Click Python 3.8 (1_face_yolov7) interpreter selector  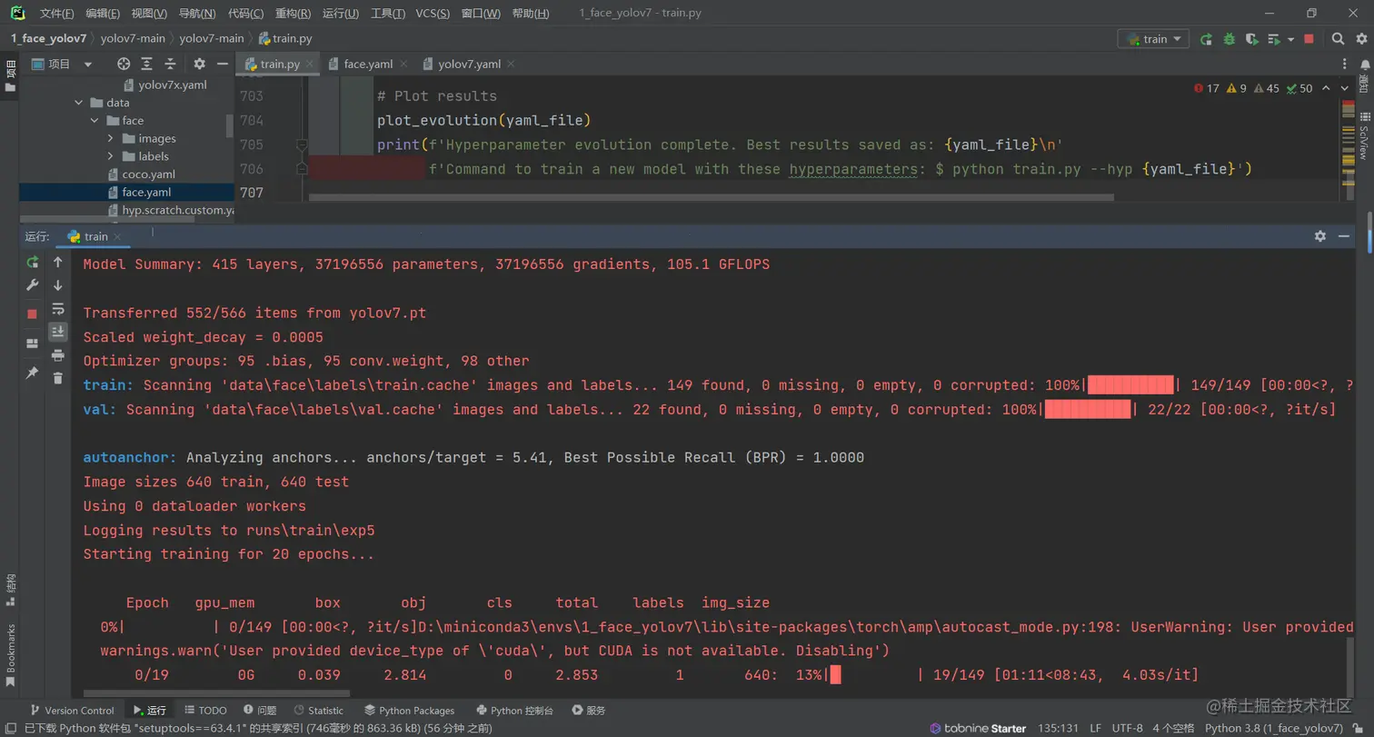[1273, 728]
